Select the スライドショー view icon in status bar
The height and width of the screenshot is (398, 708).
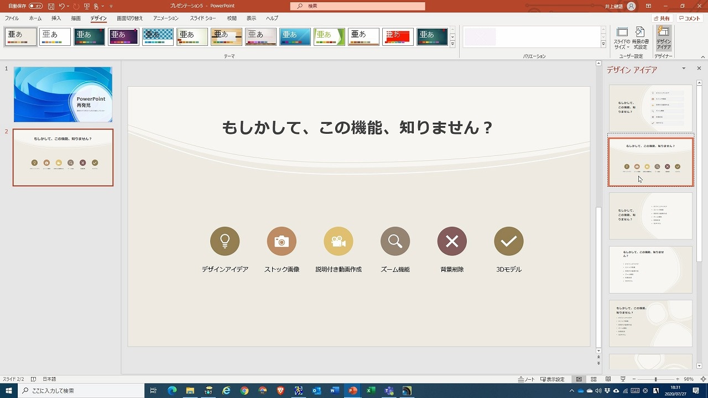point(623,379)
